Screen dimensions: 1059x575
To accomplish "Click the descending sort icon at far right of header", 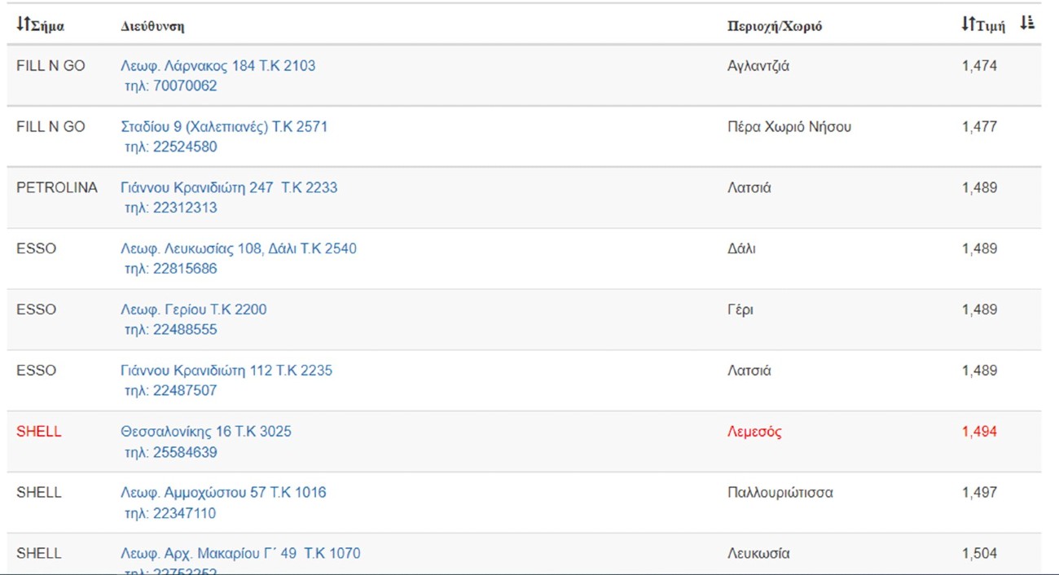I will click(1027, 23).
